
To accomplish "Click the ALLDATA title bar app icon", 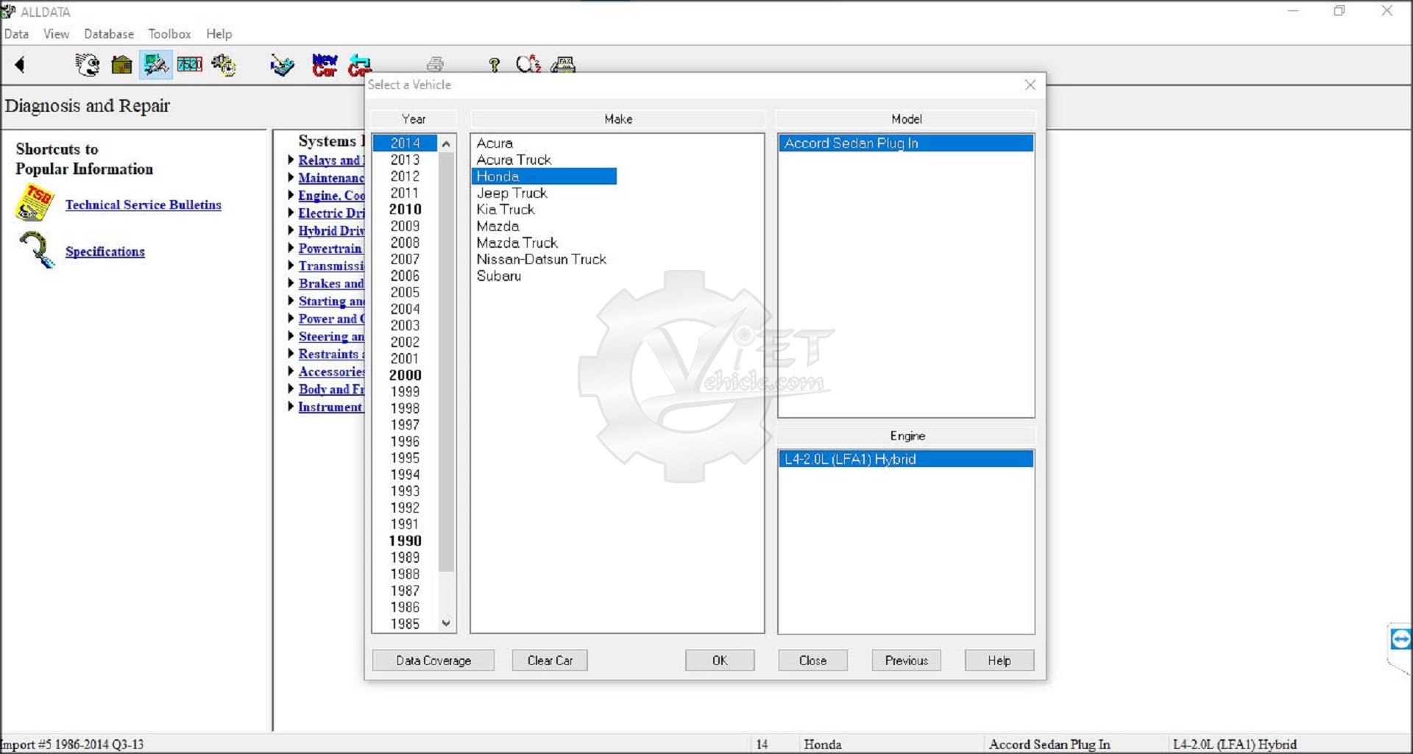I will point(8,11).
